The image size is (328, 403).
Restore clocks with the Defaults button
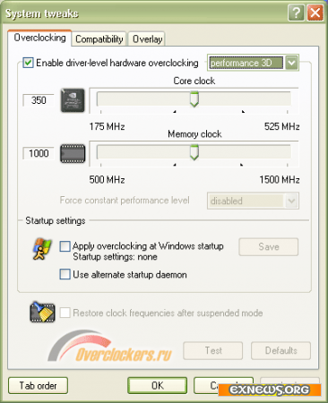(281, 350)
